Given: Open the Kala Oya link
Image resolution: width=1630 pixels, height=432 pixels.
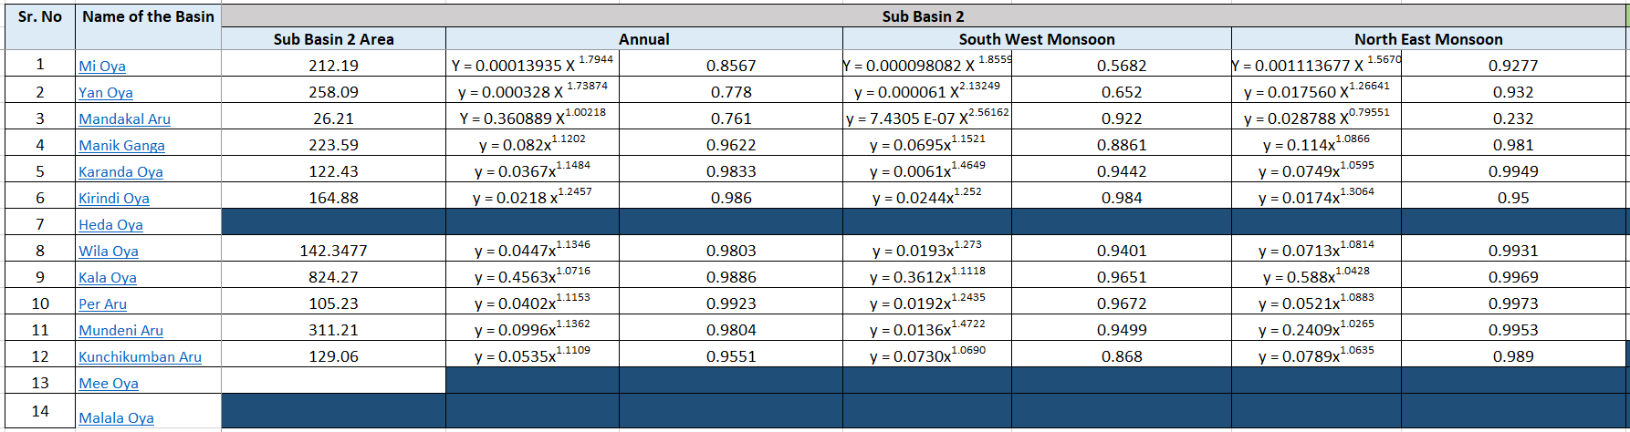Looking at the screenshot, I should point(107,278).
